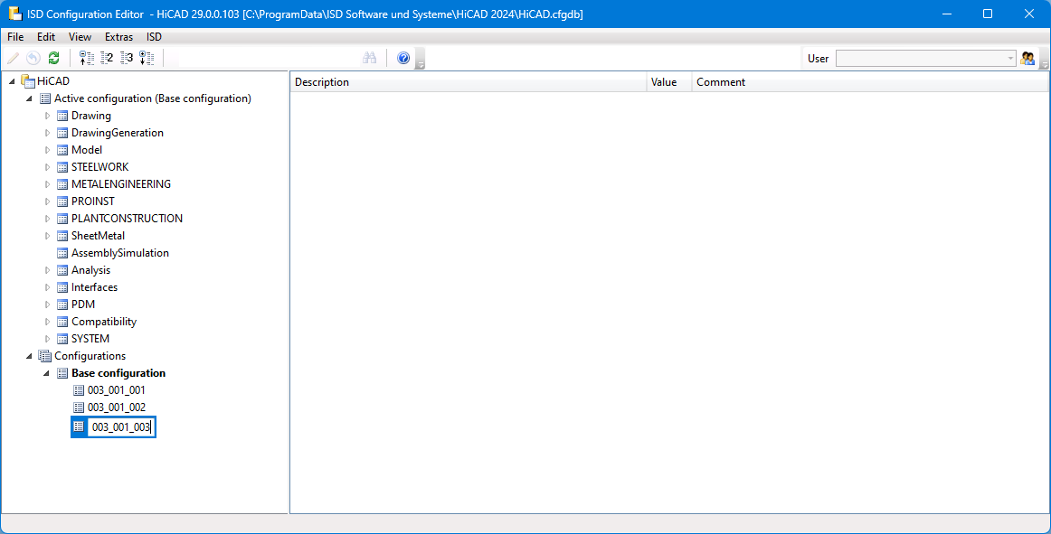This screenshot has width=1051, height=534.
Task: Collapse the Base configuration node
Action: click(45, 373)
